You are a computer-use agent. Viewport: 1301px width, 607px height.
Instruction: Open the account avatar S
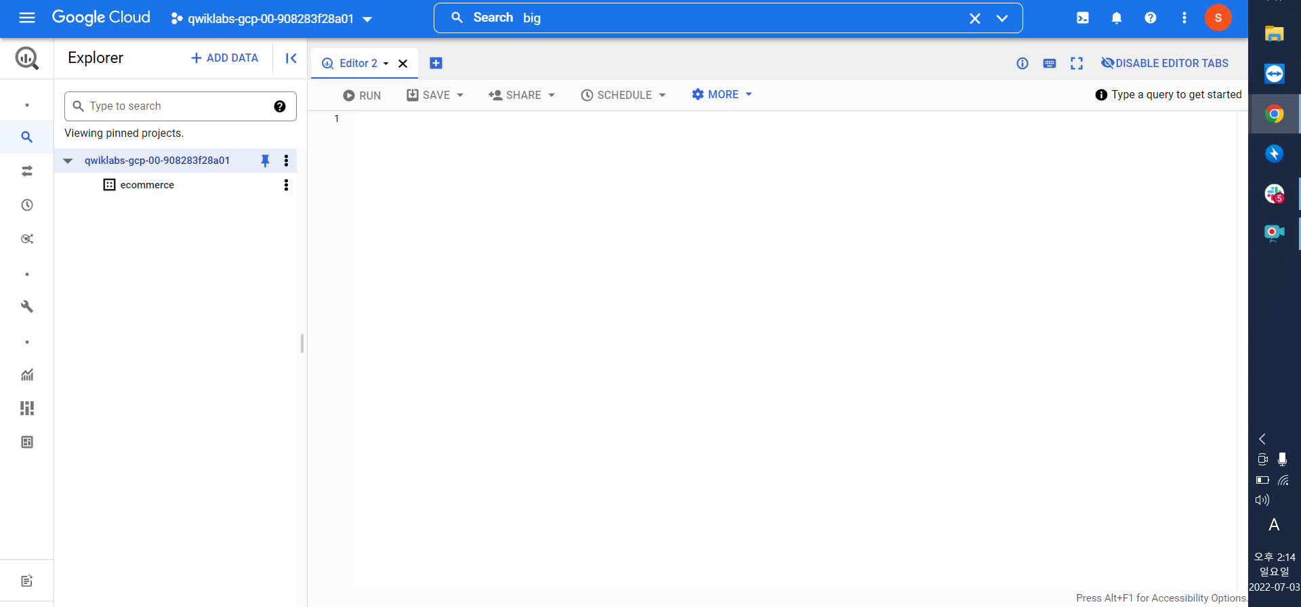coord(1218,18)
